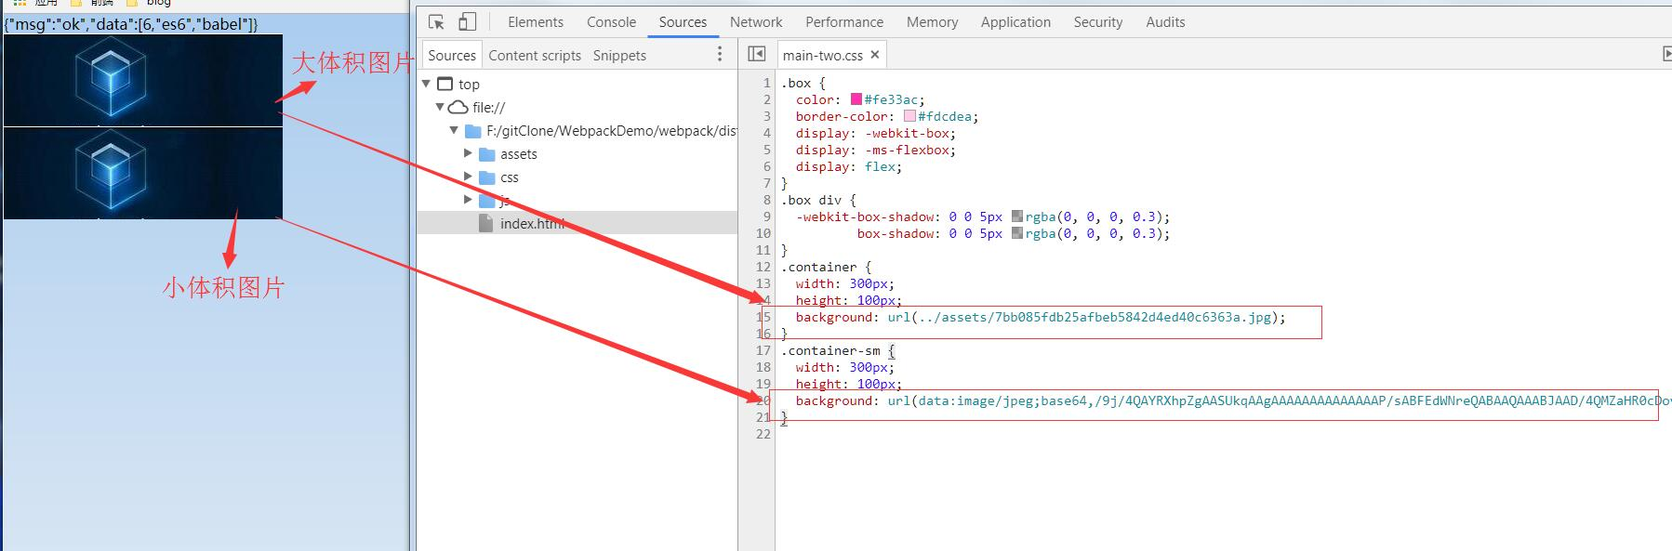Viewport: 1672px width, 551px height.
Task: Click rgba swatch on -webkit-box-shadow line
Action: coord(1017,216)
